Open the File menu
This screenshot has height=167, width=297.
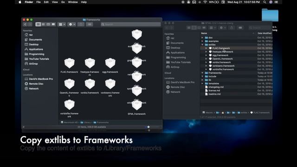click(39, 2)
